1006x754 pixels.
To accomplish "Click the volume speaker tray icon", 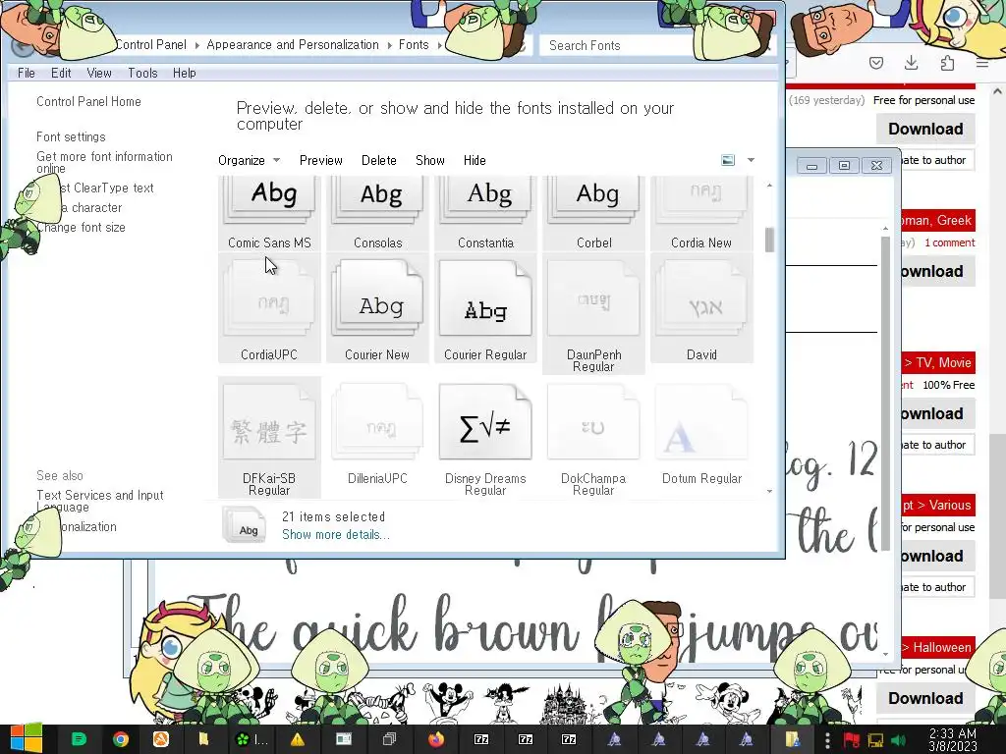I will coord(898,741).
